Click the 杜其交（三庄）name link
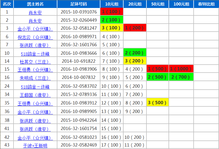The width and height of the screenshot is (219, 149). (x=35, y=61)
